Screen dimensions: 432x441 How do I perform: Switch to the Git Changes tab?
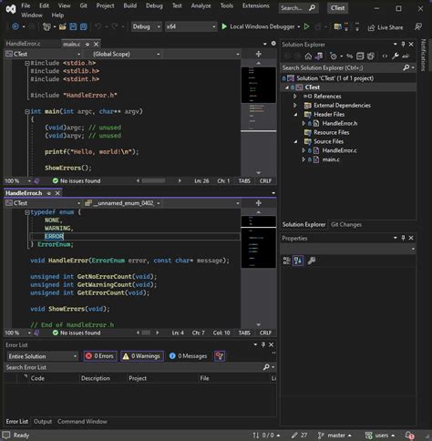(x=346, y=224)
